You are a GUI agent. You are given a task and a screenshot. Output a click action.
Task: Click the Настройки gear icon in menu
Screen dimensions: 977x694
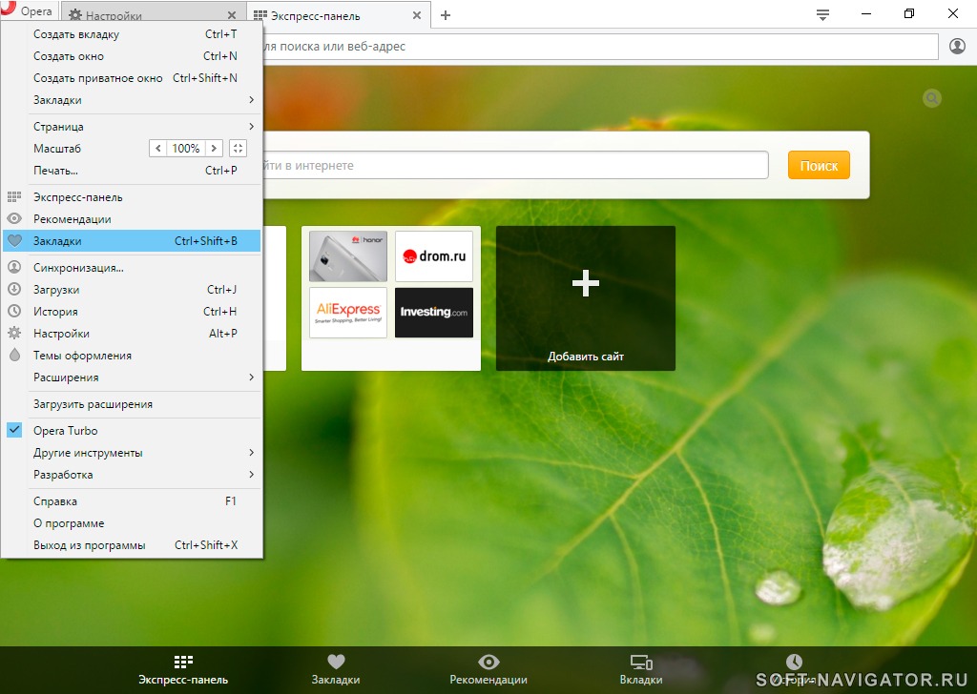point(14,333)
